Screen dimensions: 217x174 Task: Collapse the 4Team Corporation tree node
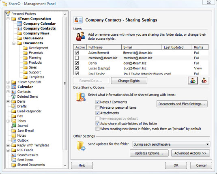point(8,19)
